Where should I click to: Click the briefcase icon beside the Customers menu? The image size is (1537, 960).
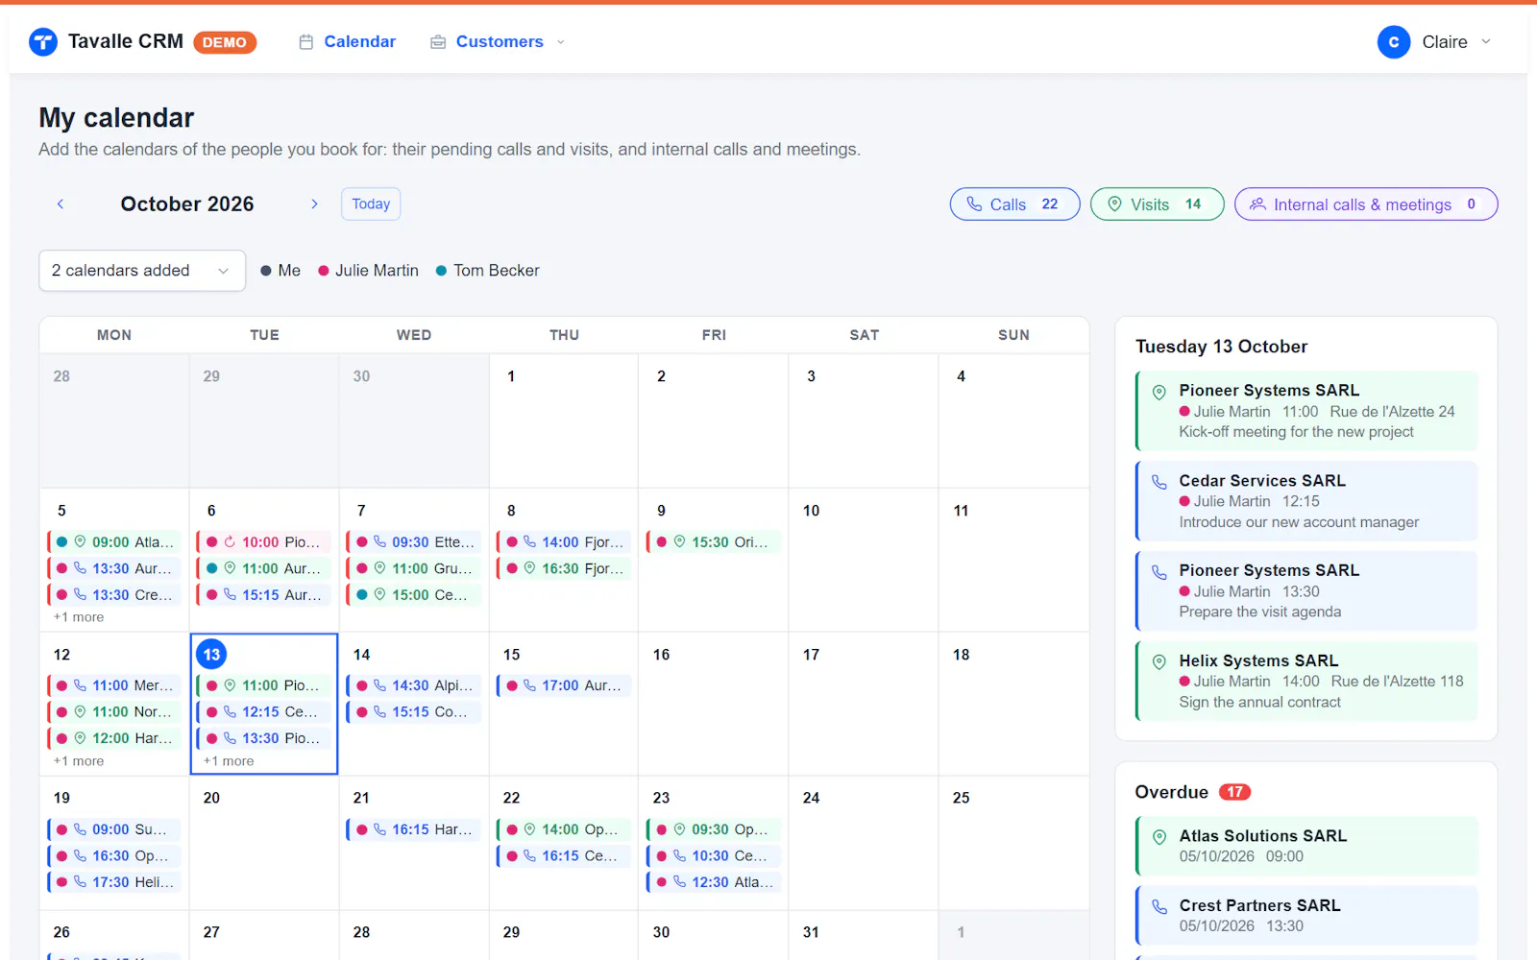(438, 42)
